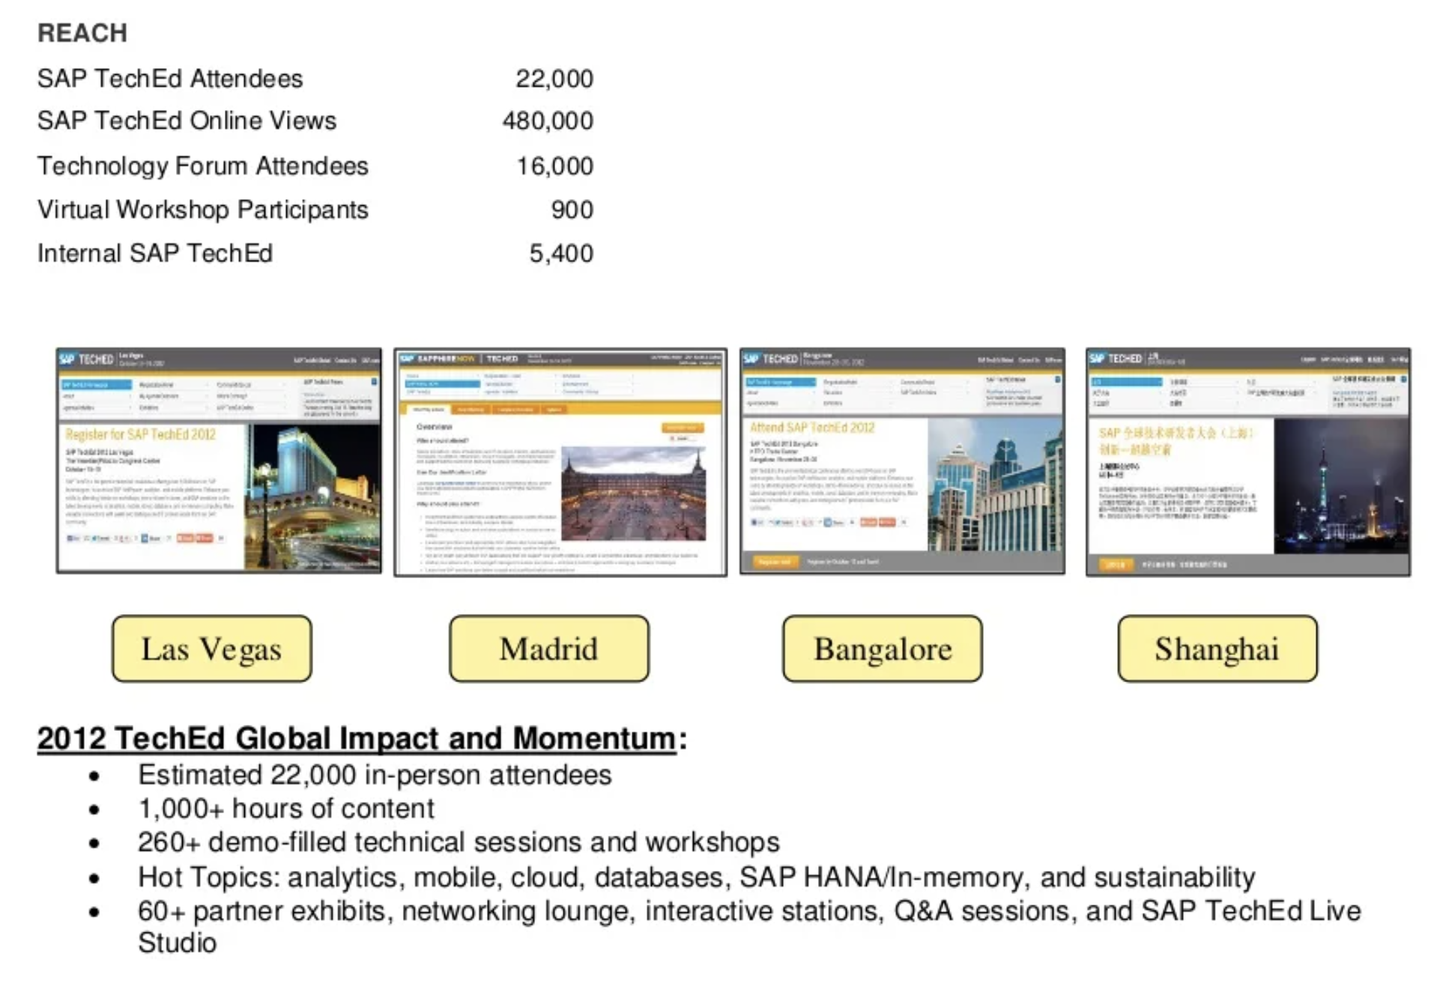Select the 'Estimated 22,000 in-person attendees' bullet
Image resolution: width=1434 pixels, height=984 pixels.
[x=375, y=775]
